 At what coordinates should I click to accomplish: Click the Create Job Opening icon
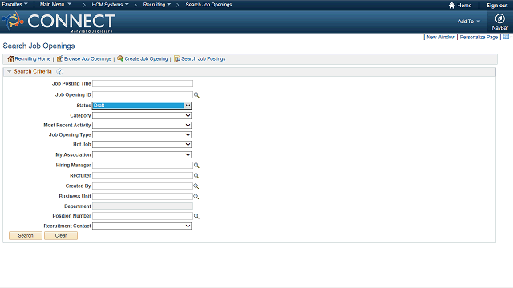point(120,58)
